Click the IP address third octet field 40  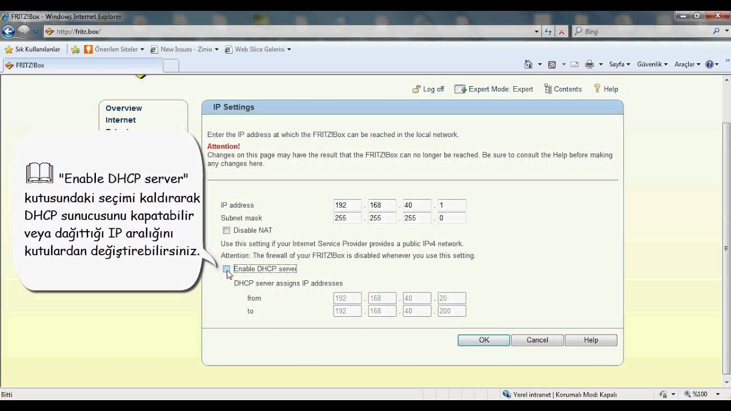click(417, 205)
